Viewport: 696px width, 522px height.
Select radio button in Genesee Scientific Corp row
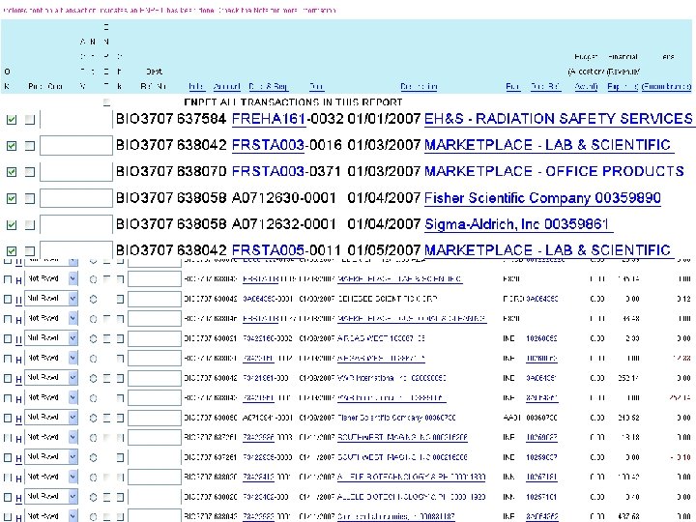pyautogui.click(x=93, y=299)
